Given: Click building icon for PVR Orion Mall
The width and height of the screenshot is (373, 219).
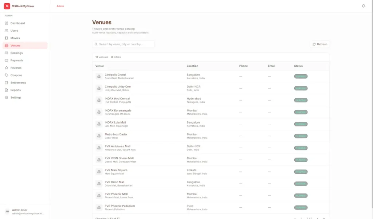Looking at the screenshot, I should [x=99, y=184].
